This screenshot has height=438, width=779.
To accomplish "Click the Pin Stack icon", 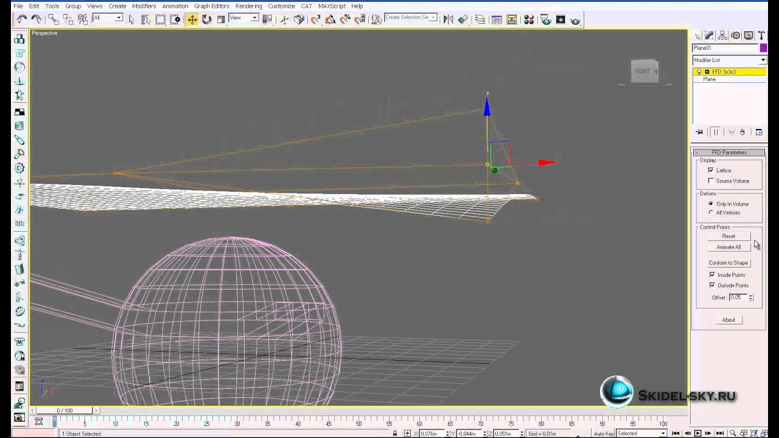I will click(x=700, y=132).
